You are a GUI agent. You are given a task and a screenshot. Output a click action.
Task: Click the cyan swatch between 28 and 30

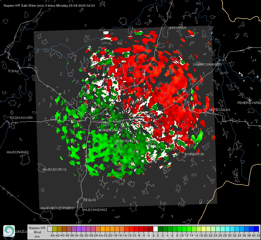tap(228, 229)
